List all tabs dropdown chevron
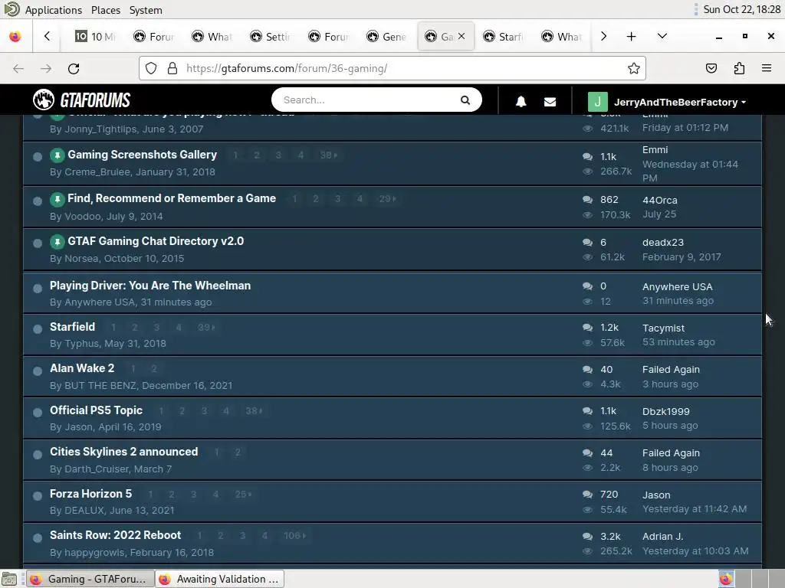Viewport: 785px width, 588px height. point(662,36)
